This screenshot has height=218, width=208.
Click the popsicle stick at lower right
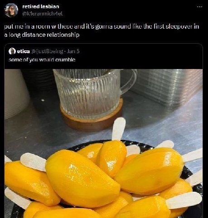click(x=184, y=200)
